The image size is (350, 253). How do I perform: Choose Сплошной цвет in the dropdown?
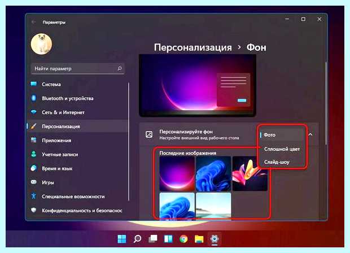point(282,149)
